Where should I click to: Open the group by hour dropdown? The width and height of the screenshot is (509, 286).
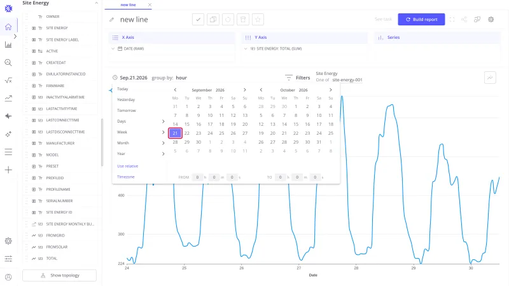tap(181, 78)
